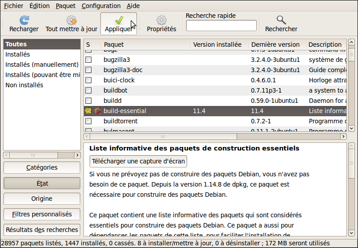Viewport: 358px width, 248px height.
Task: Click Télécharger une capture d'écran button
Action: (138, 161)
